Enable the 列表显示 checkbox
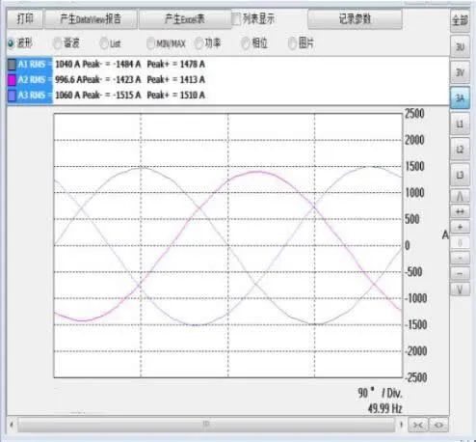476x442 pixels. click(x=237, y=19)
